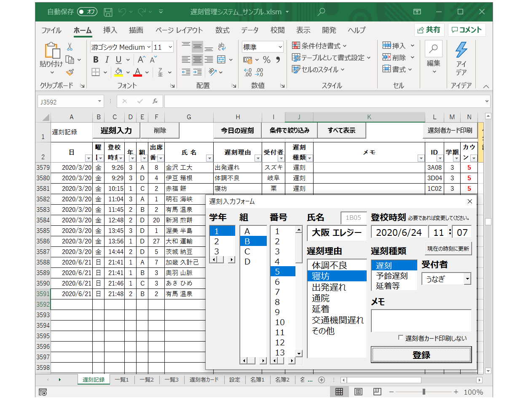Check the 遅刻者カード印刷しない checkbox
This screenshot has height=398, width=531.
[400, 338]
